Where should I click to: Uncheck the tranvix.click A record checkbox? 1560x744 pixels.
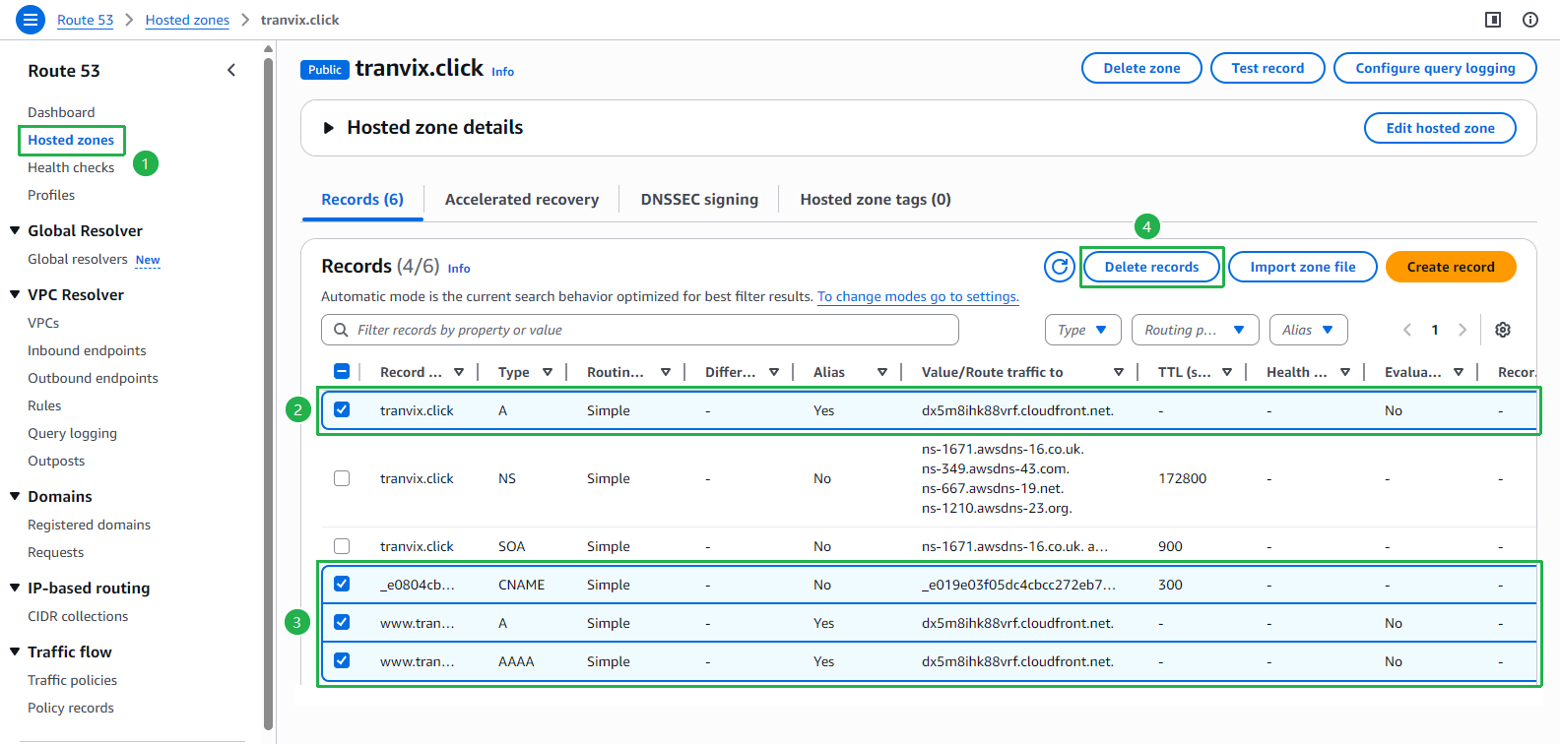(x=342, y=409)
